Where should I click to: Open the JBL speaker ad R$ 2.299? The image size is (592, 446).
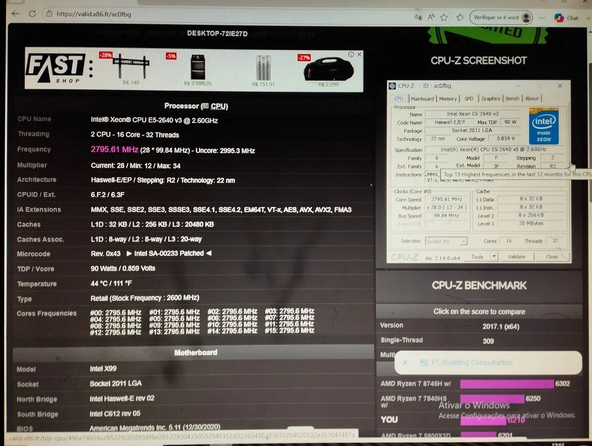click(x=328, y=71)
